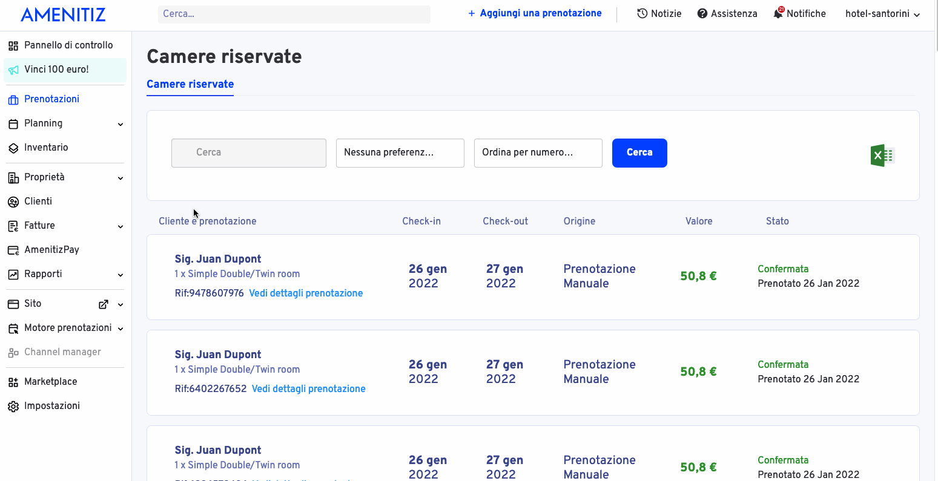The height and width of the screenshot is (481, 938).
Task: Click the Planning calendar icon
Action: pyautogui.click(x=13, y=124)
